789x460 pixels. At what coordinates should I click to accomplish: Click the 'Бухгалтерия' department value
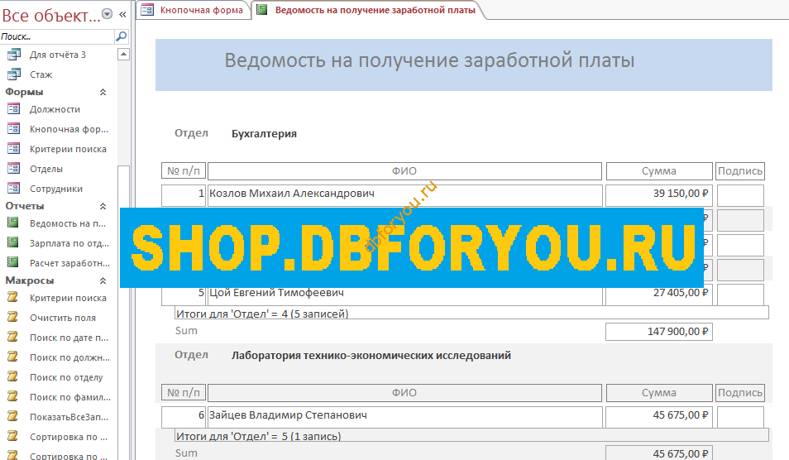[x=264, y=134]
